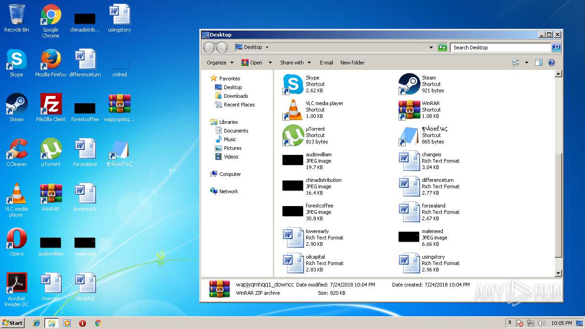Viewport: 585px width, 329px height.
Task: Refresh the Desktop folder view
Action: [x=442, y=48]
